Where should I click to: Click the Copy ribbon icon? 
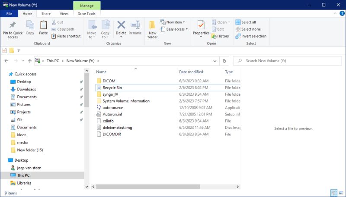coord(30,28)
